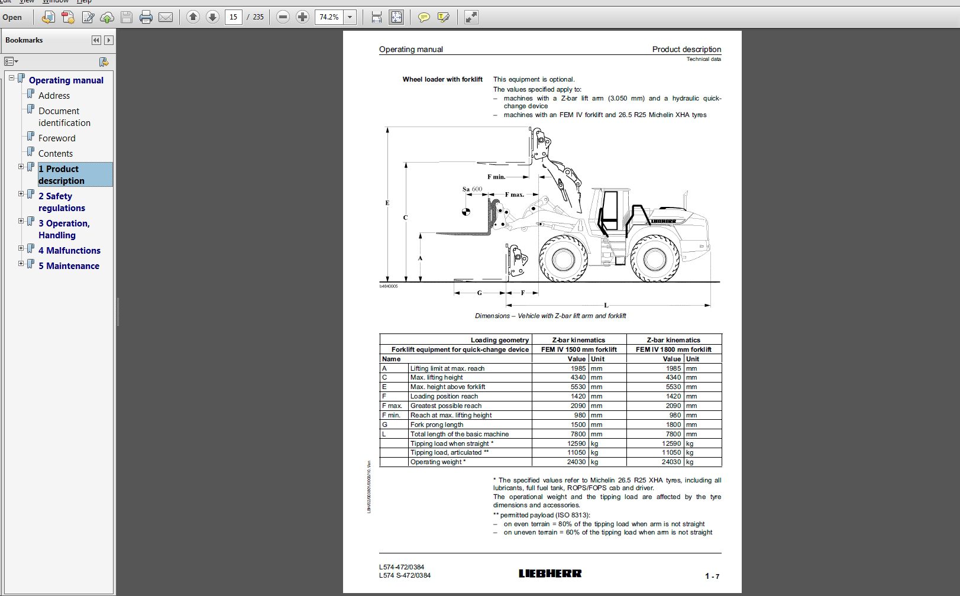The image size is (960, 596).
Task: Expand the 3 Operation, Handling bookmark
Action: click(21, 221)
